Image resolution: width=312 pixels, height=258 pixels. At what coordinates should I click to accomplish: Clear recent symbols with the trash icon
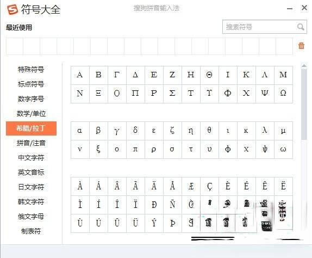click(x=301, y=46)
